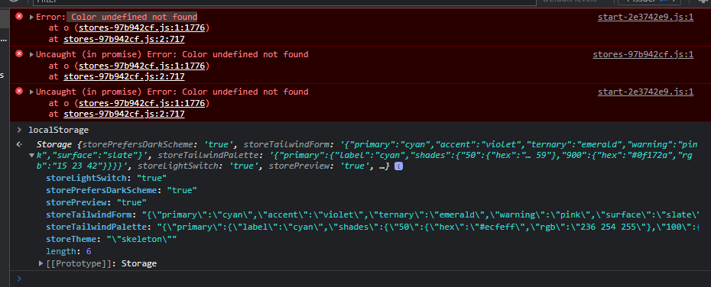Select the "storeTailwindPalette" property row

click(x=372, y=227)
